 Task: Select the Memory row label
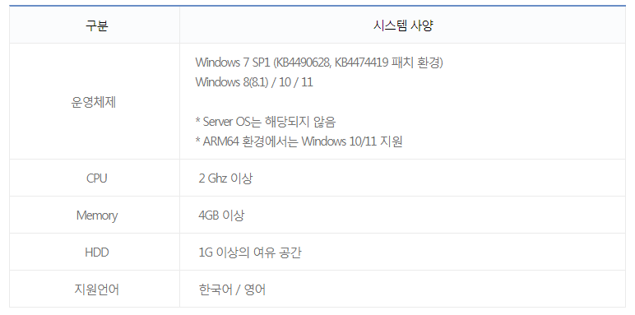(97, 215)
